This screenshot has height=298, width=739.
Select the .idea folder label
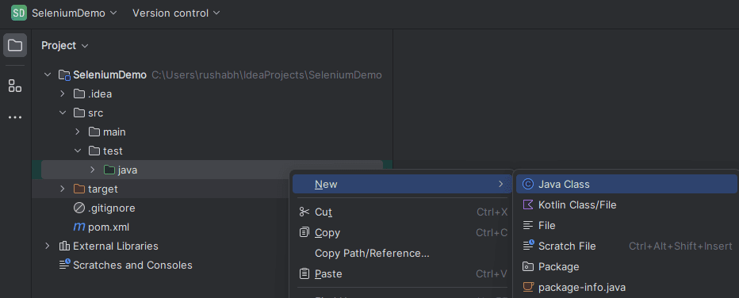(x=100, y=94)
